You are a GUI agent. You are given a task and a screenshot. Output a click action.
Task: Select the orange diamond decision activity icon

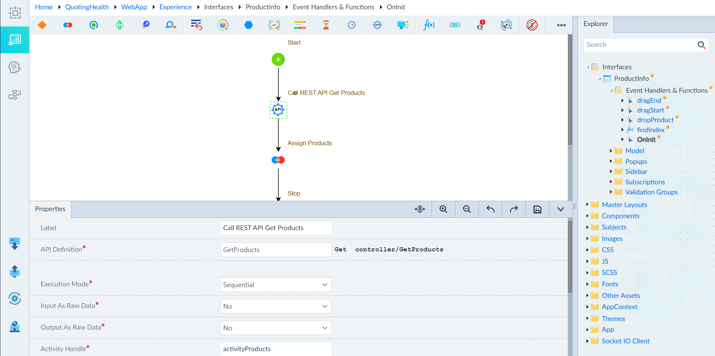[42, 25]
